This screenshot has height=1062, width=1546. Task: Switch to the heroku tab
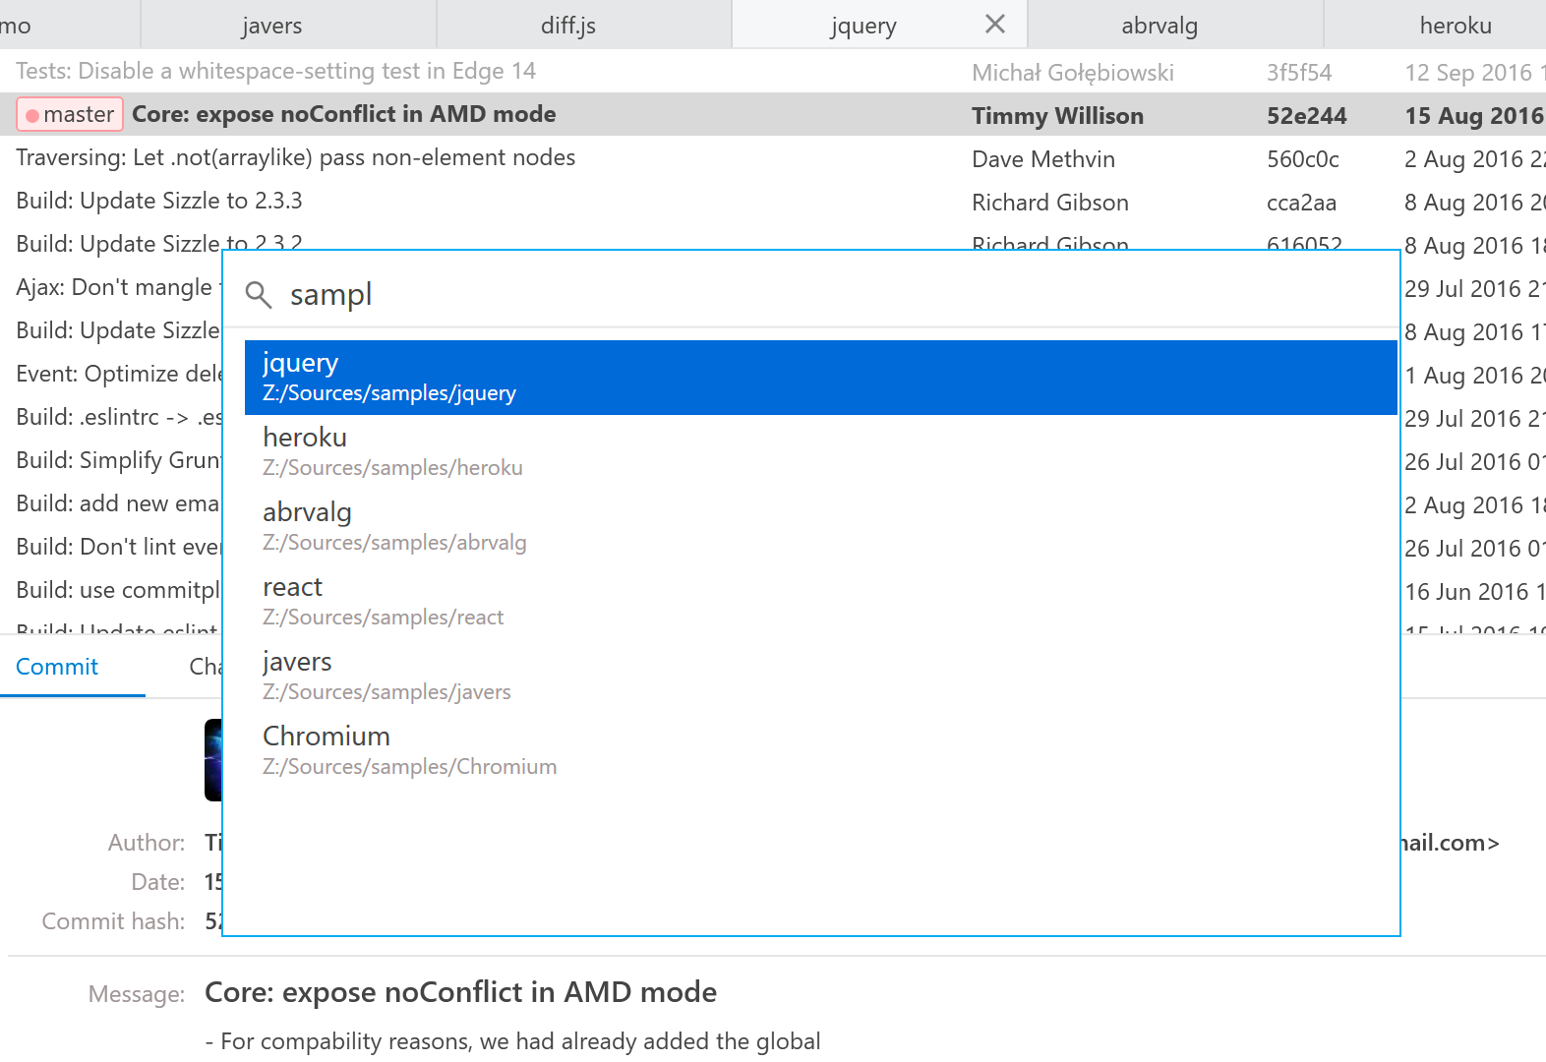1436,25
